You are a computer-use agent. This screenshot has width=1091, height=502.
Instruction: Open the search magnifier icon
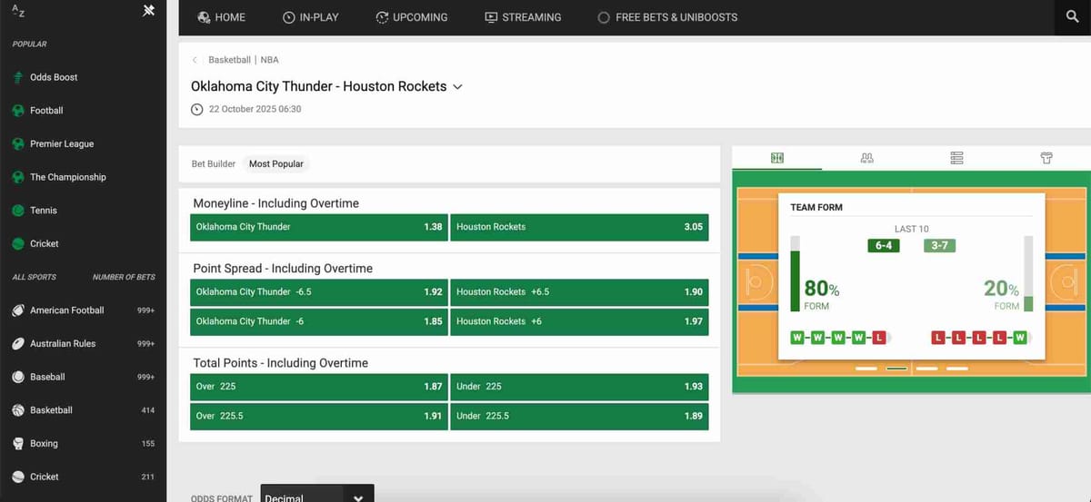tap(1073, 17)
